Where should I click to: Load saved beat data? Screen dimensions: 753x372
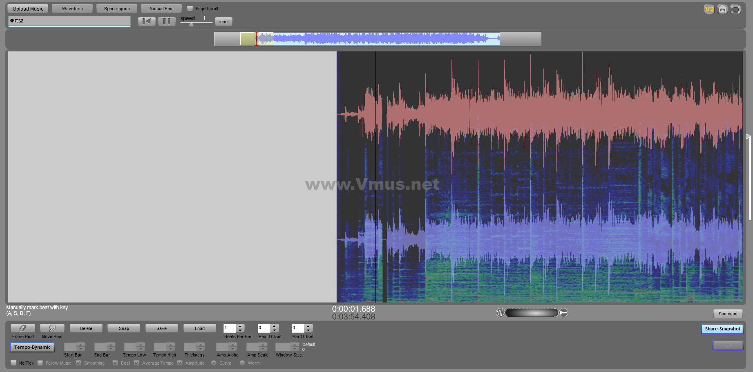(200, 328)
